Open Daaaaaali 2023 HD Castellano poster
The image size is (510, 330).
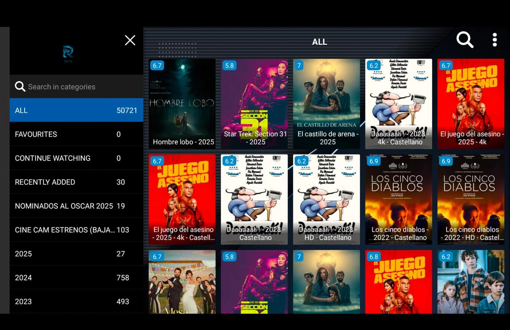tap(326, 200)
